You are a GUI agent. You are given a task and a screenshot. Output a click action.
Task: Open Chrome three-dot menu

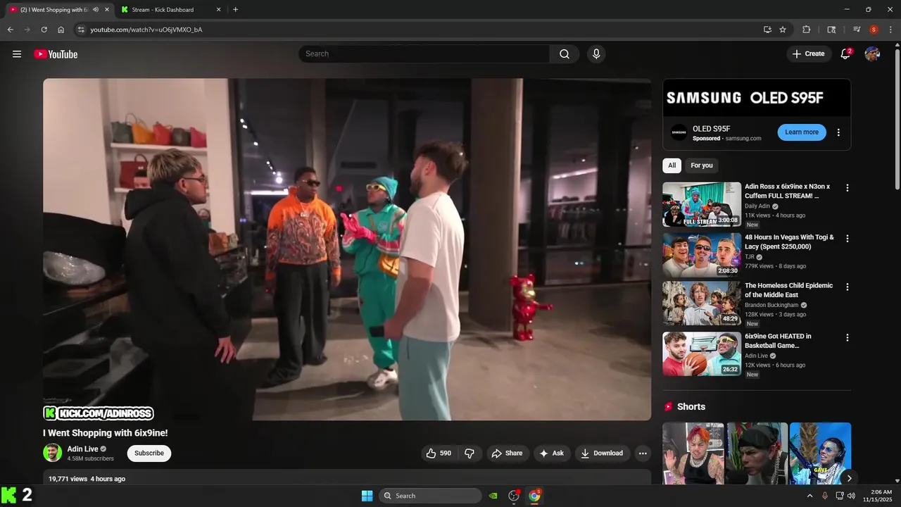tap(890, 30)
